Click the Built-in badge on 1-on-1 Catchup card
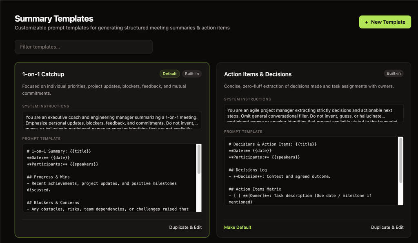Image resolution: width=418 pixels, height=243 pixels. [192, 74]
